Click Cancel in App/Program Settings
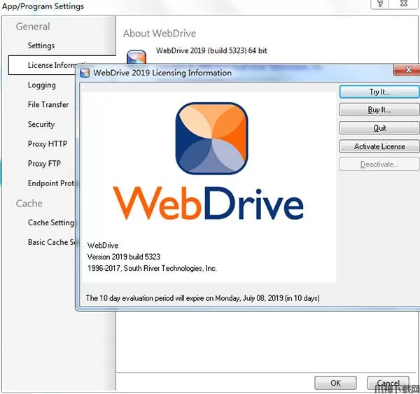Image resolution: width=420 pixels, height=394 pixels. click(x=388, y=383)
